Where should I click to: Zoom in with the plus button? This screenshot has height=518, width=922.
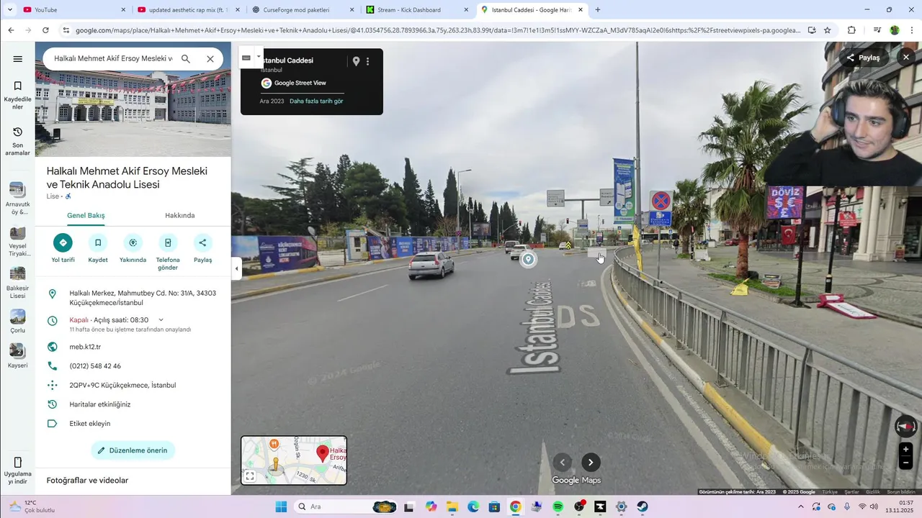pos(906,450)
